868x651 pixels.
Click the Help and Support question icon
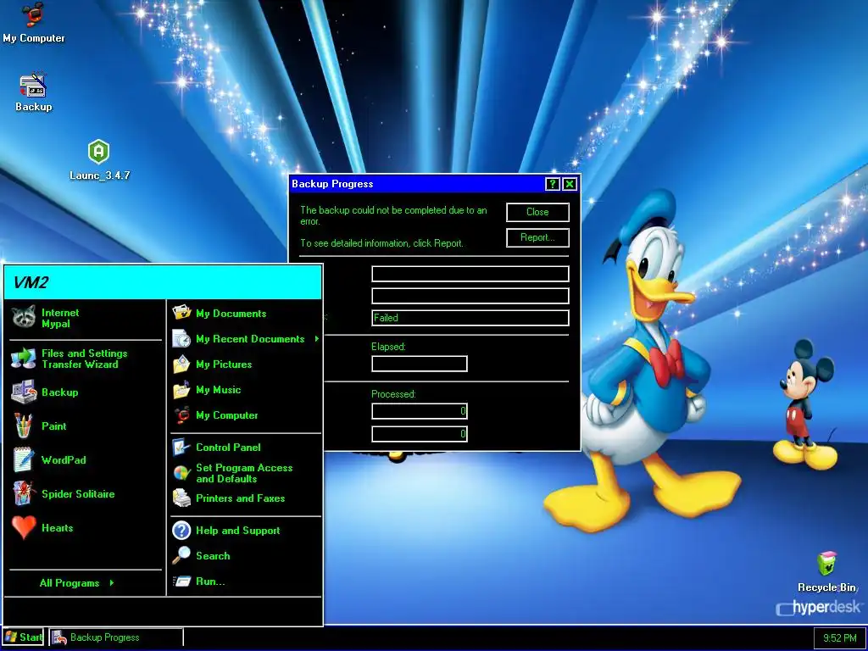[181, 531]
